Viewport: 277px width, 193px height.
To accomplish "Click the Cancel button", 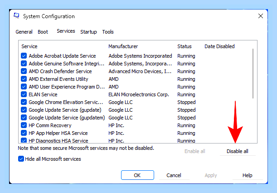I will click(174, 175).
